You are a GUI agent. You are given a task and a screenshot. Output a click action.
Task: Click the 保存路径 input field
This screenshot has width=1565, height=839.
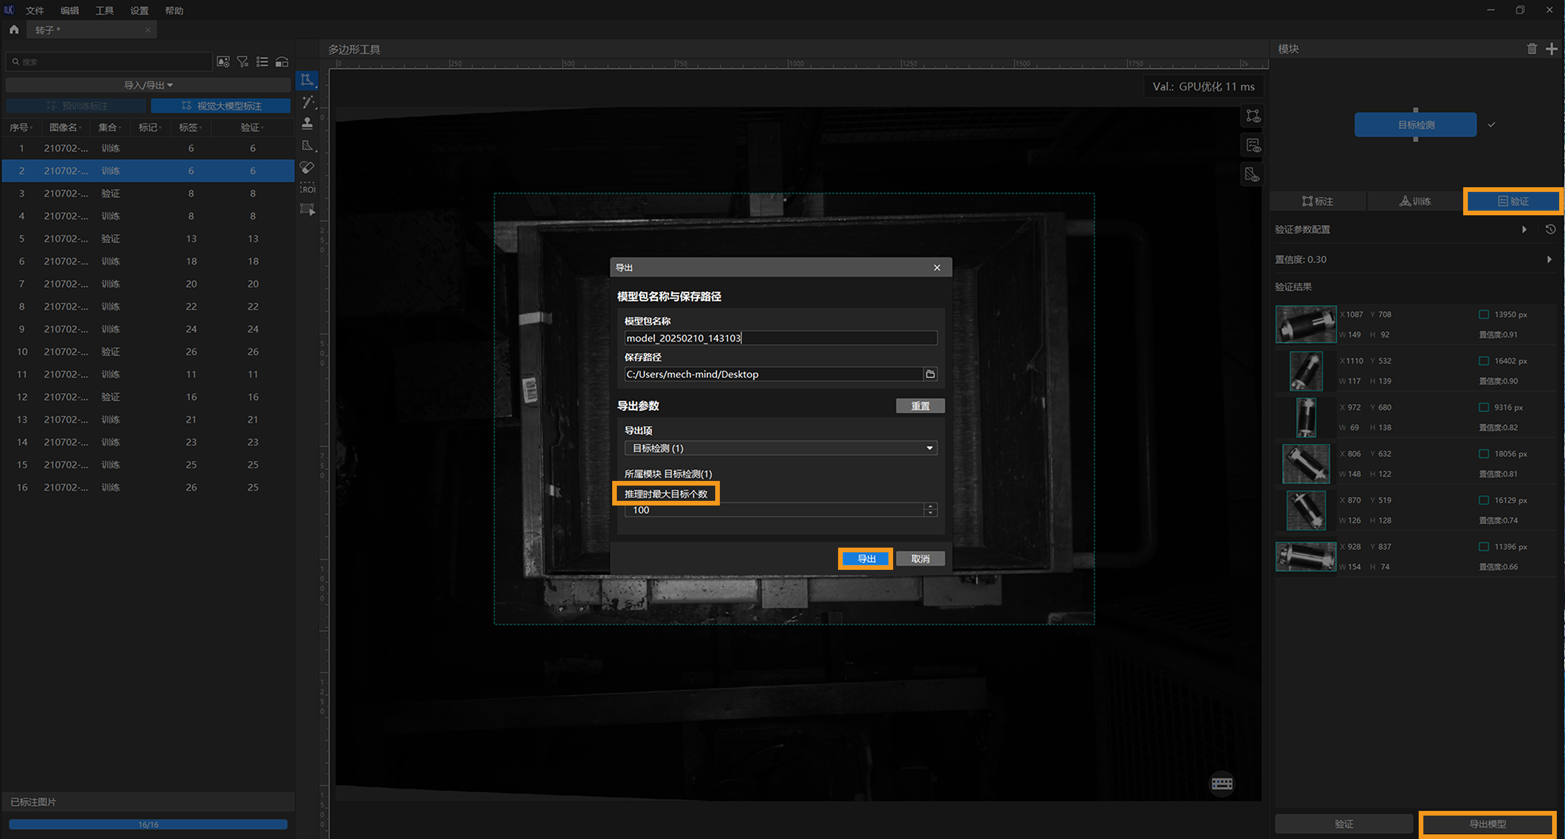pyautogui.click(x=773, y=374)
